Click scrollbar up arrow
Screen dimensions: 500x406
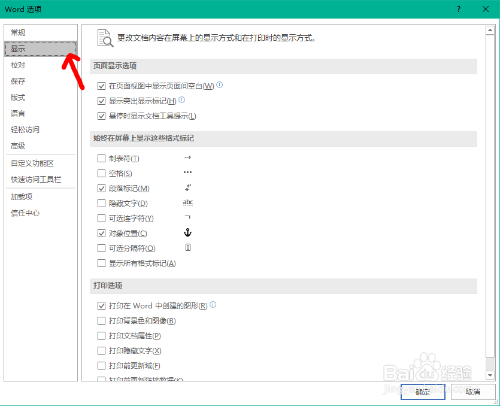490,31
